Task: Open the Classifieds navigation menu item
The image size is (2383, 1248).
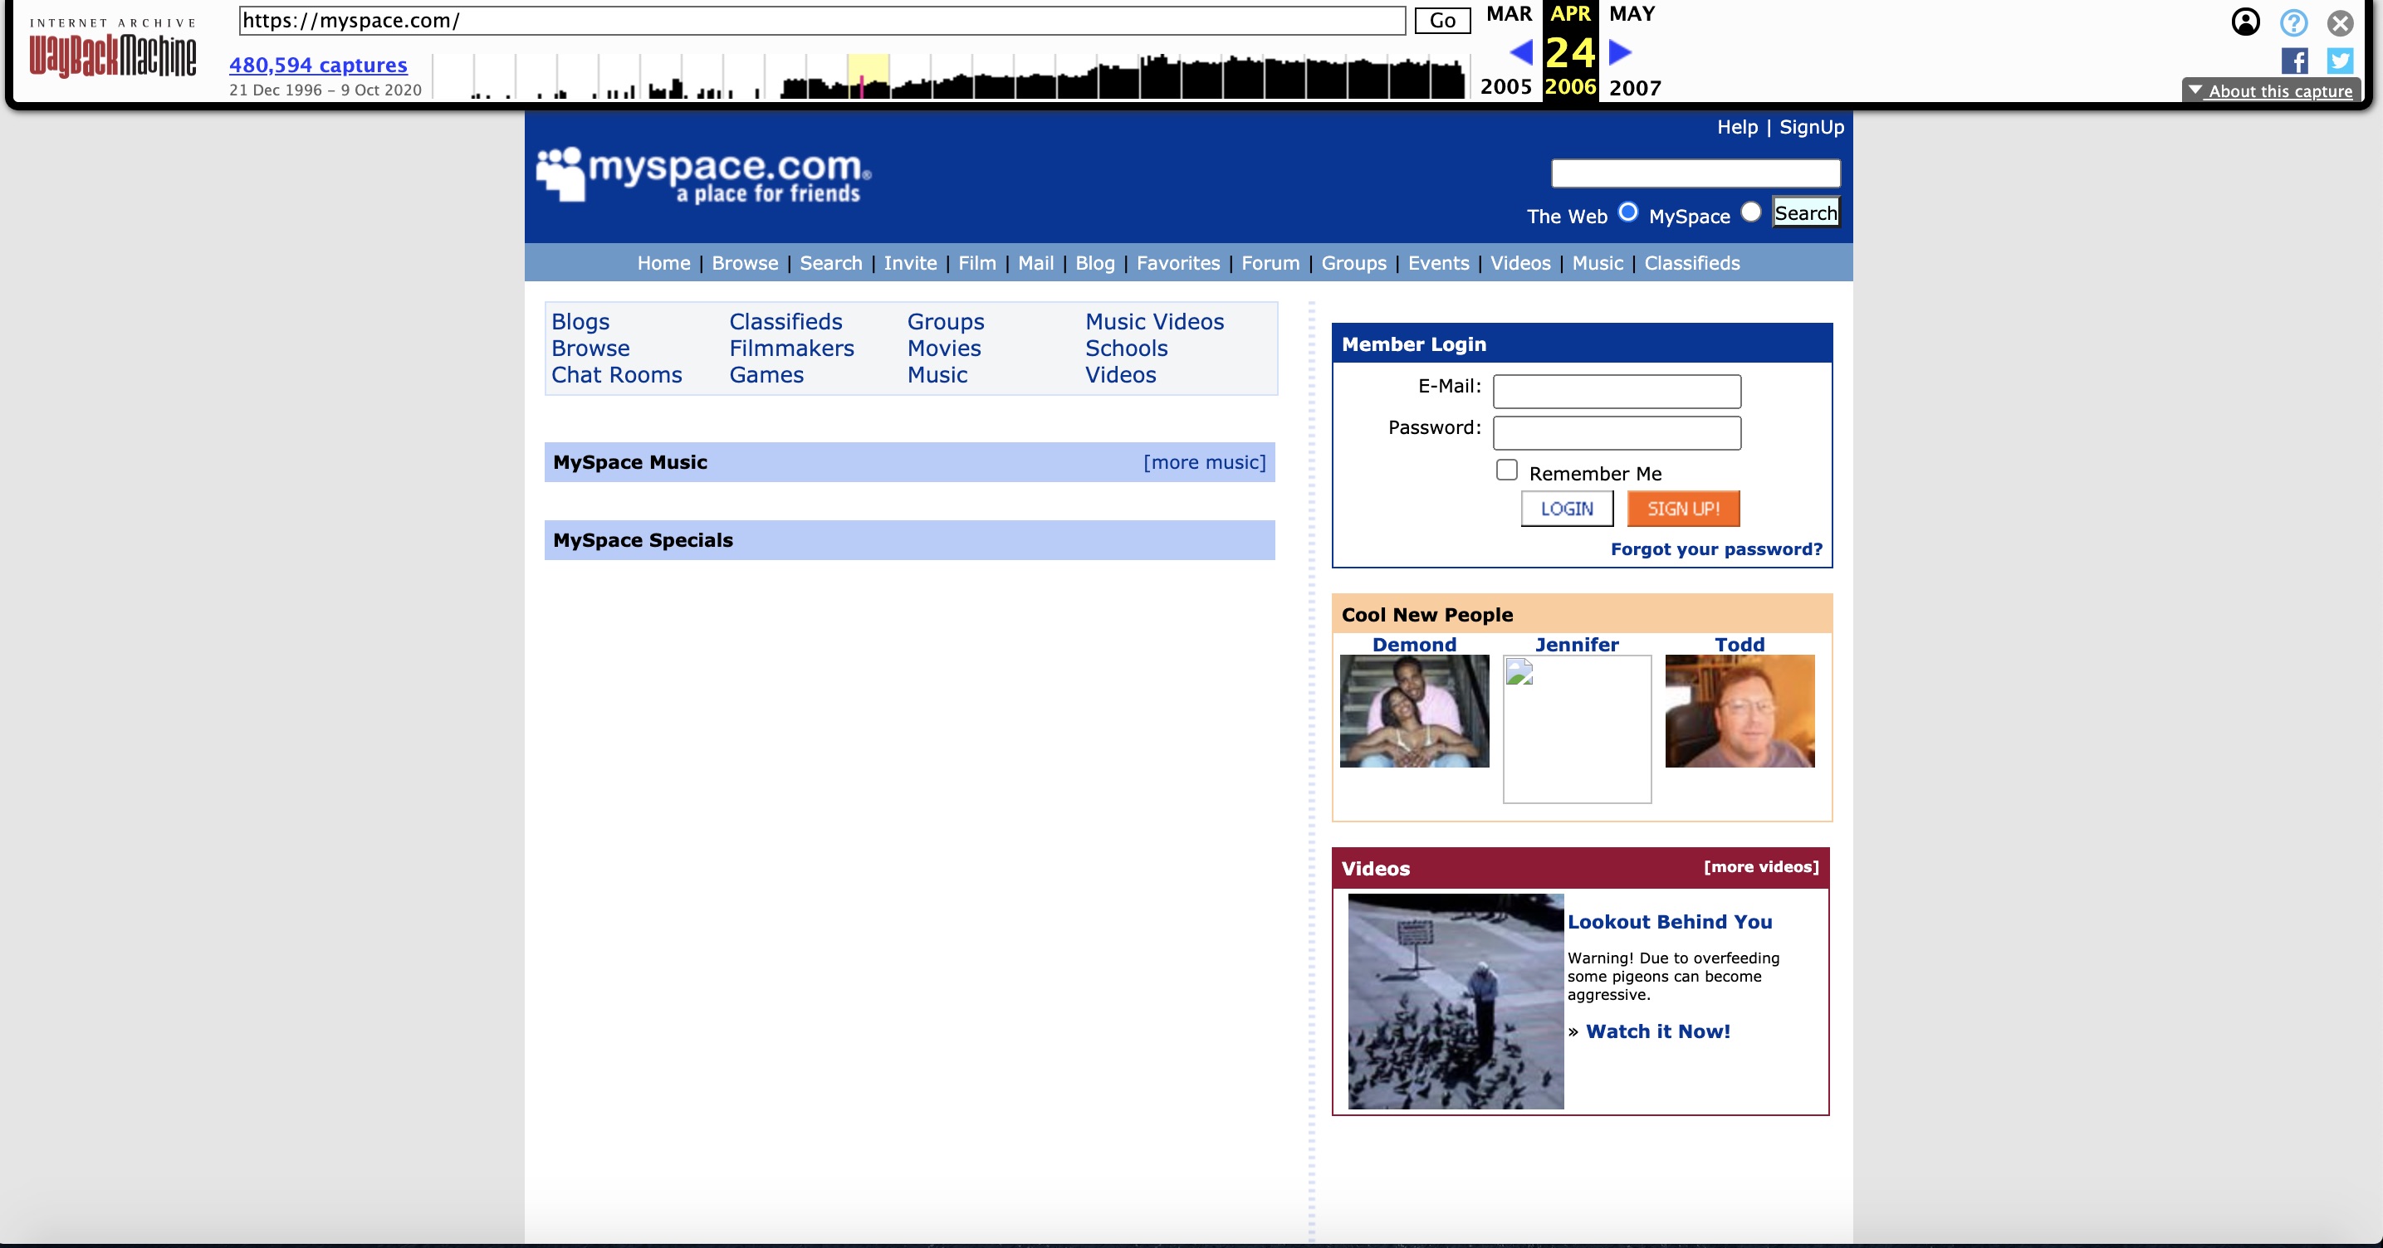Action: click(1691, 264)
